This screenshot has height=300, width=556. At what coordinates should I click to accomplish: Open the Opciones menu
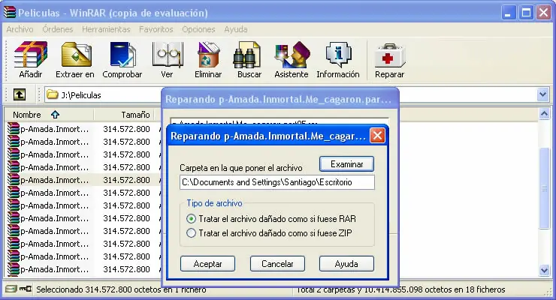coord(198,29)
